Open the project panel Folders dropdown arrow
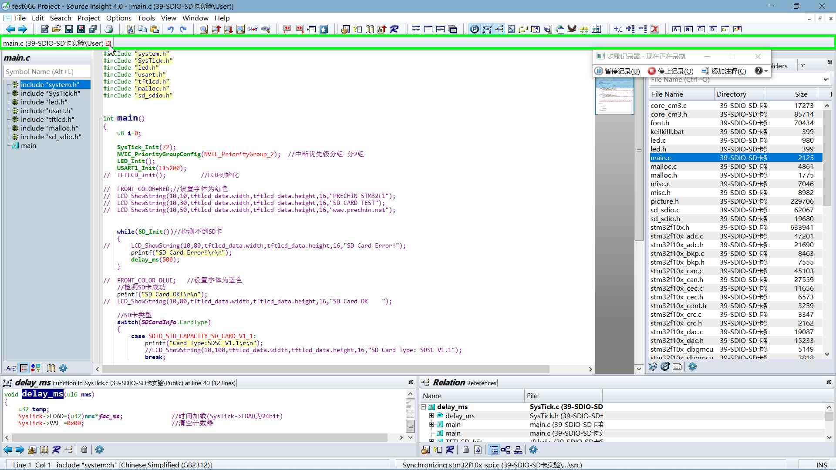The width and height of the screenshot is (836, 470). pos(802,65)
